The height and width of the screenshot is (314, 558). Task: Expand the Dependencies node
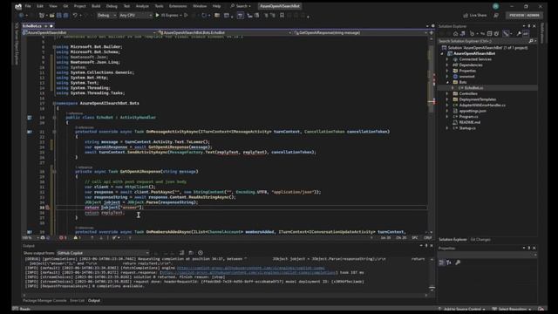tap(447, 65)
